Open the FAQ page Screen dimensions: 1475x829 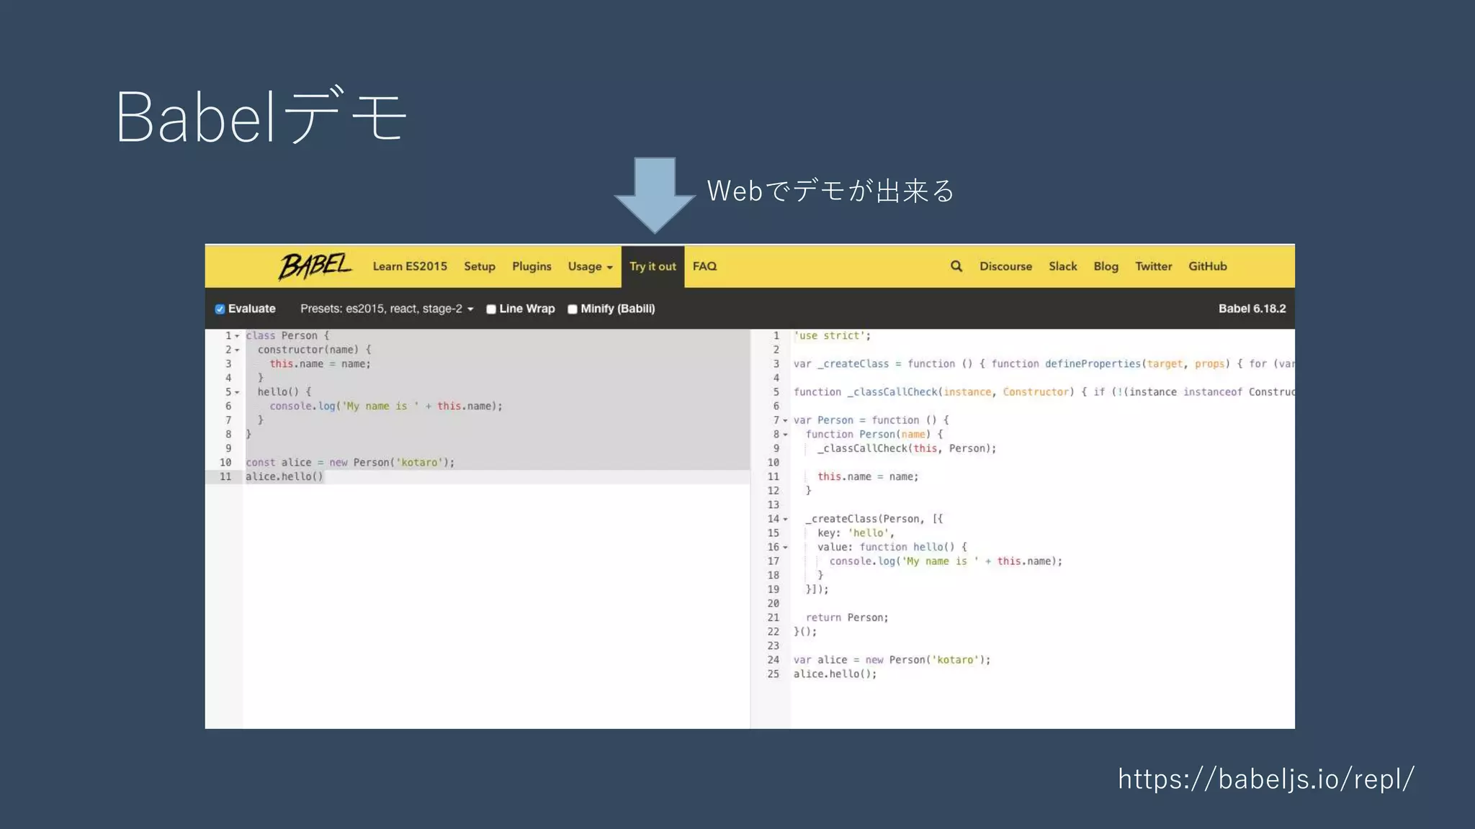(704, 266)
